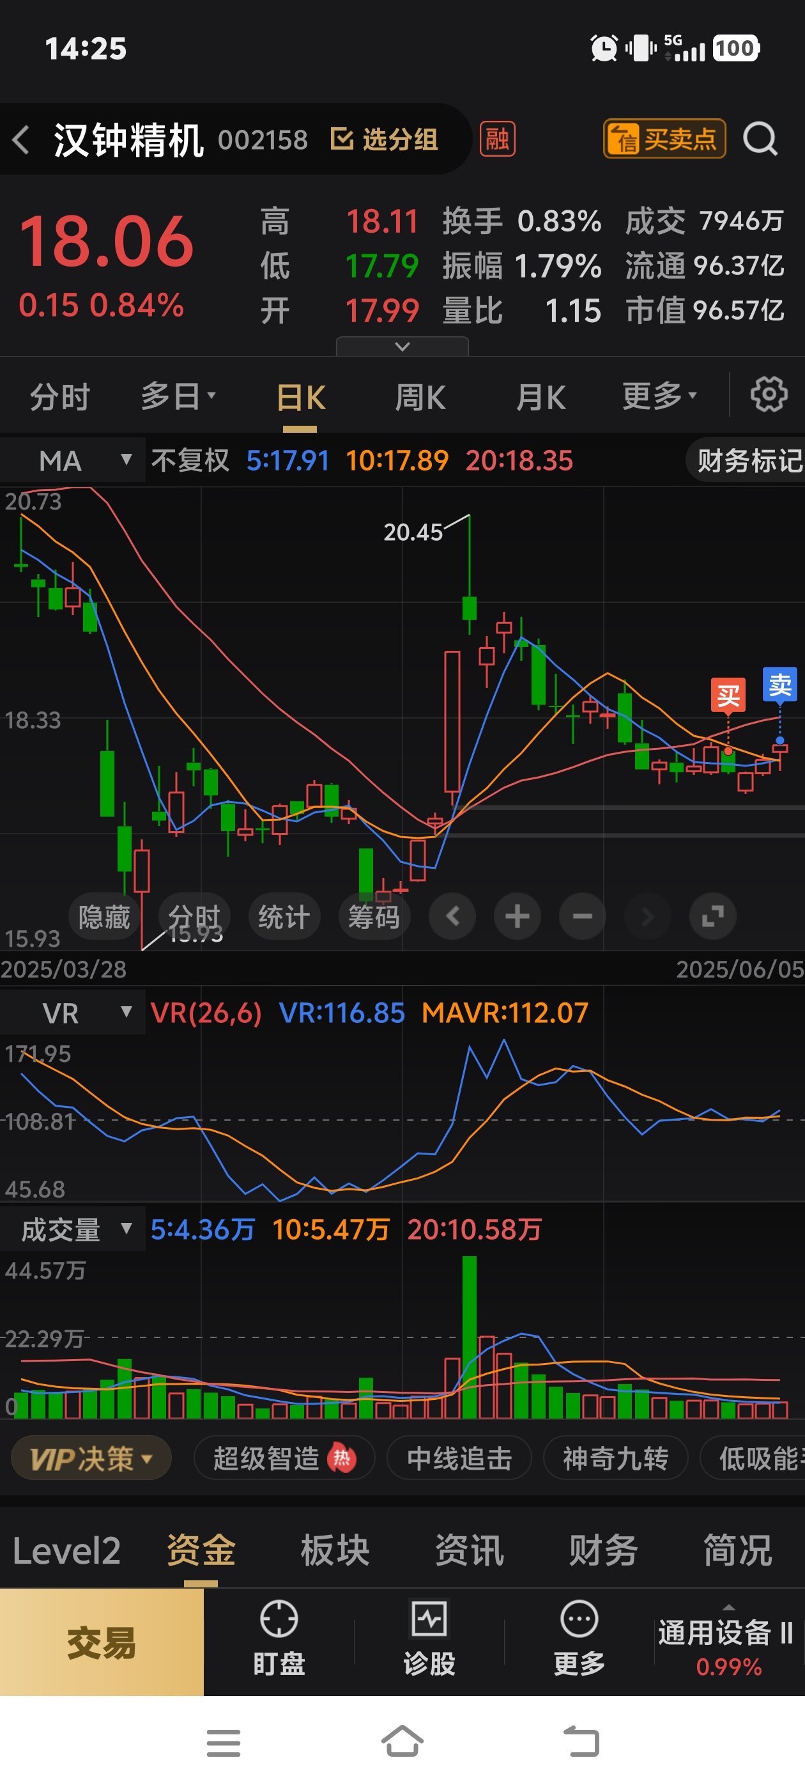The image size is (805, 1790).
Task: Go back using the top-left arrow
Action: coord(21,139)
